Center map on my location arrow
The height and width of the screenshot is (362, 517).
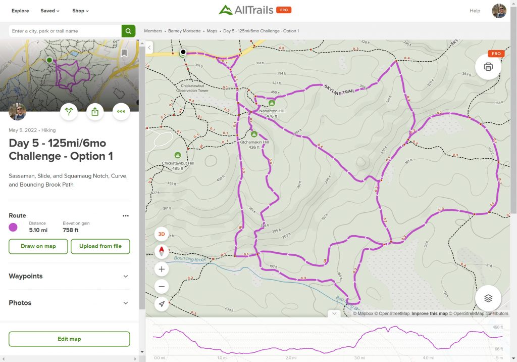[x=162, y=304]
